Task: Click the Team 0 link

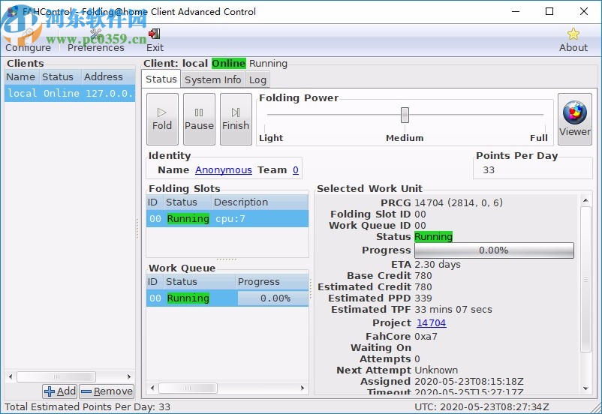Action: coord(295,170)
